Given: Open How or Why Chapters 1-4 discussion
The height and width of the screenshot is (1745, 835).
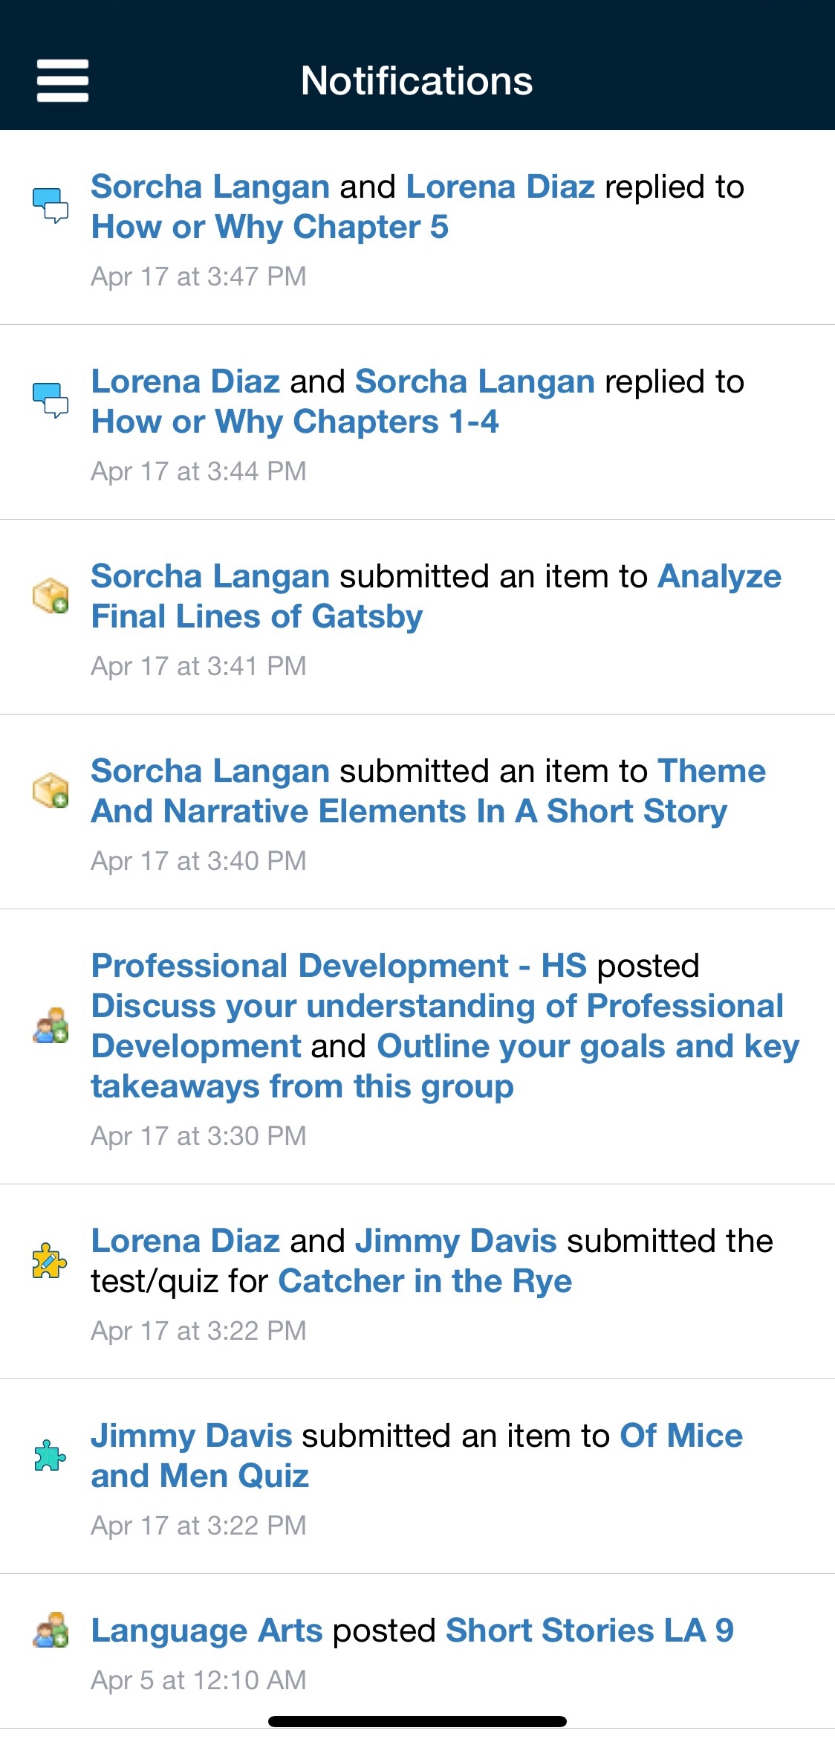Looking at the screenshot, I should [294, 422].
